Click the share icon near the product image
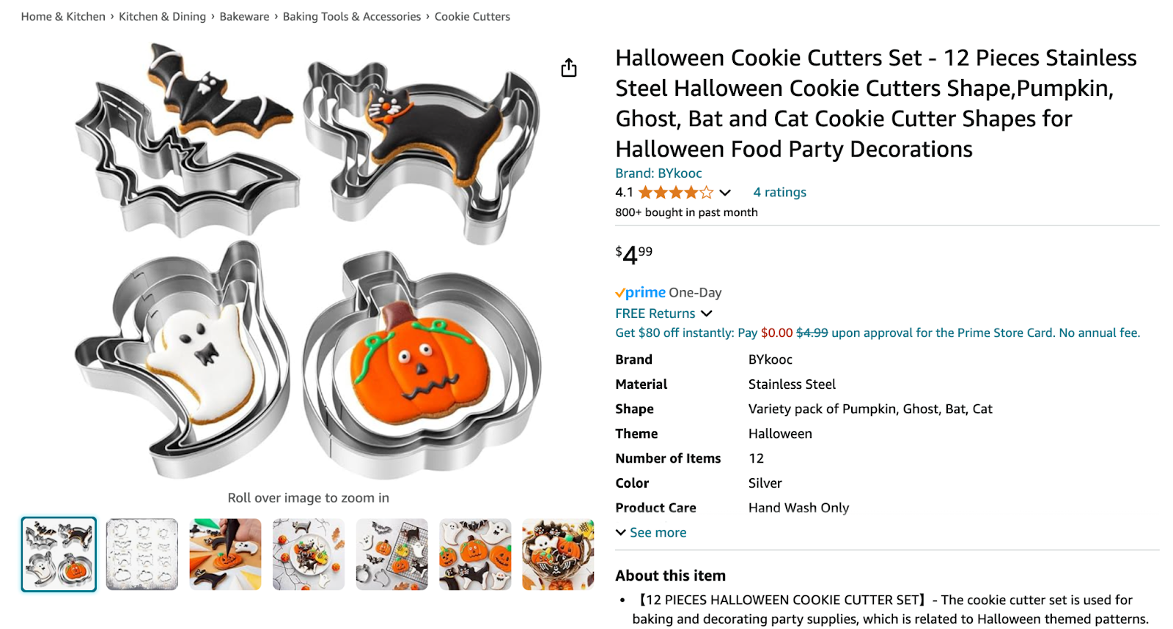 click(570, 67)
